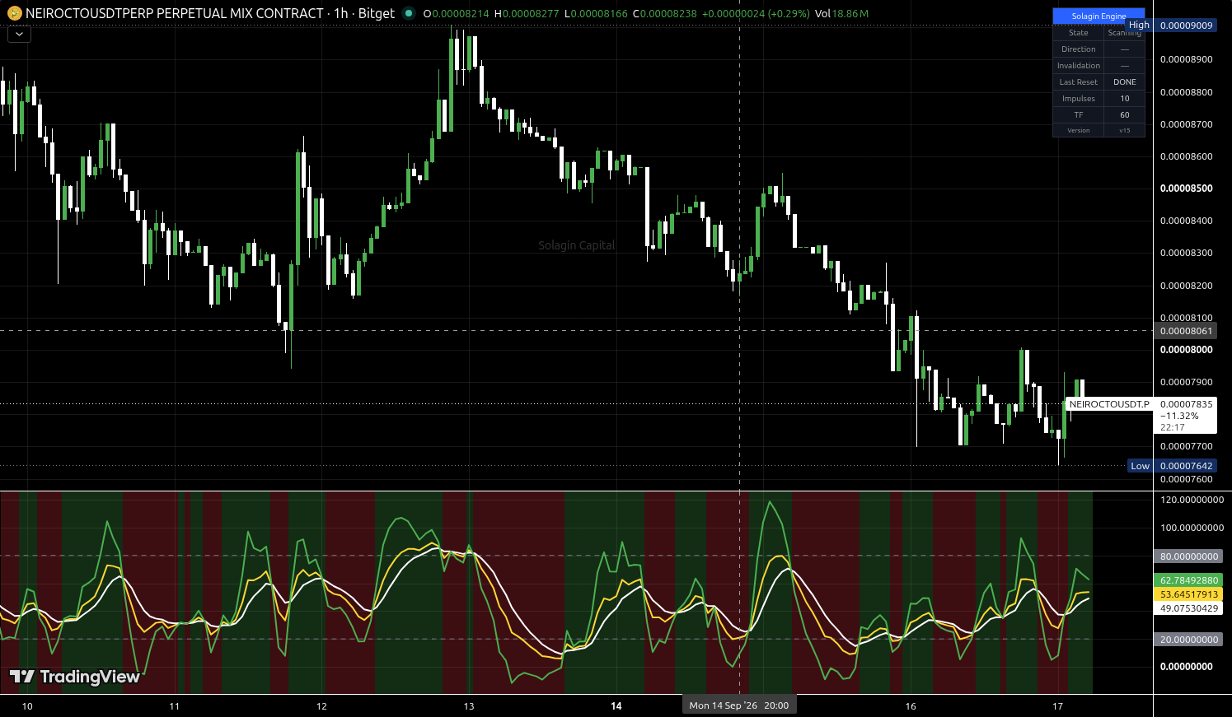Click the low value L0.00008166
The image size is (1232, 717).
click(x=596, y=14)
